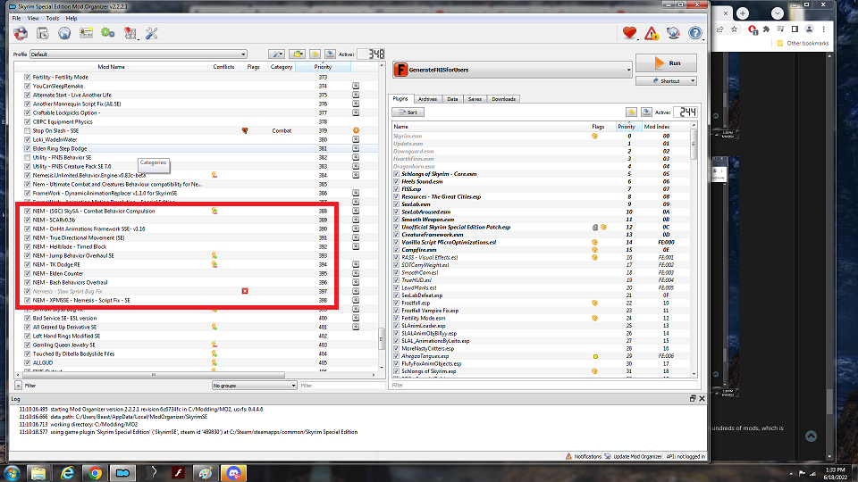858x482 pixels.
Task: Sort mod list by Mod Name header
Action: click(x=111, y=67)
